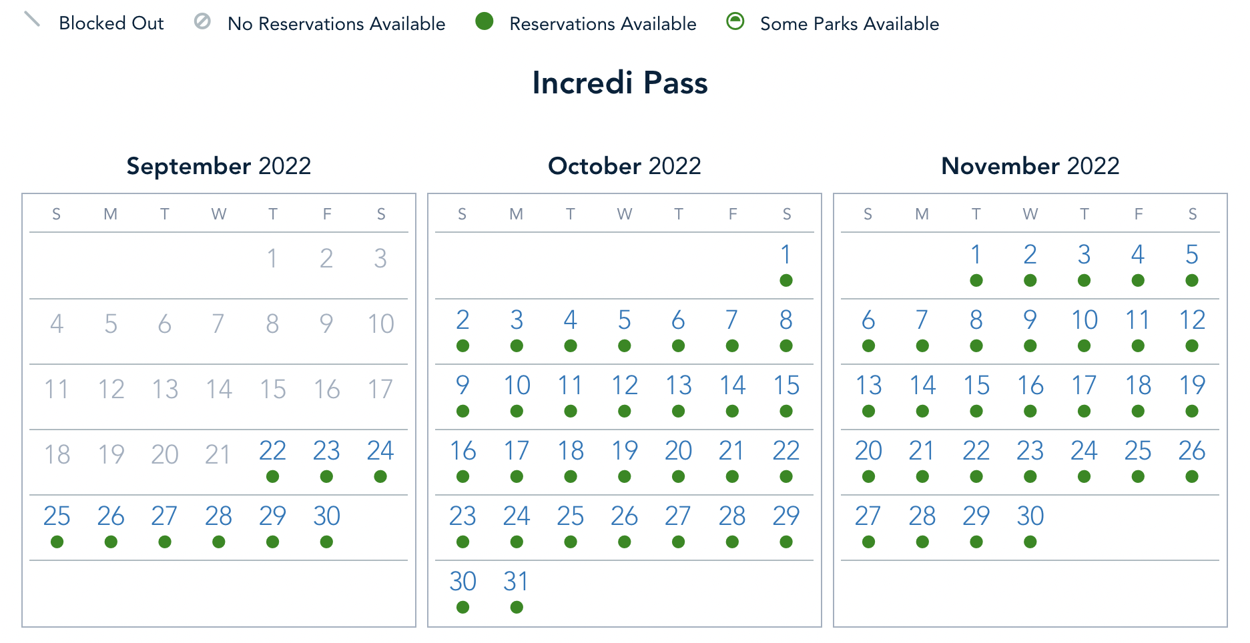Screen dimensions: 1250x643
Task: Click the October 2022 month title
Action: pos(624,166)
